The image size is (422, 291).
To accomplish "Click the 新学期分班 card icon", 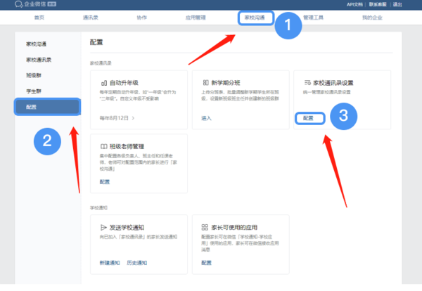I will [205, 82].
